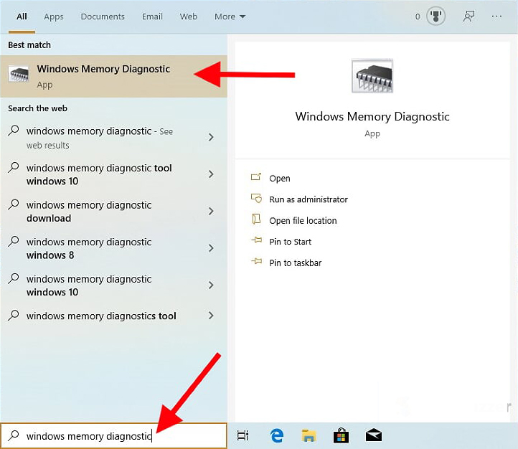Click search icon beside 'See web results' suggestion
Image resolution: width=518 pixels, height=449 pixels.
click(x=14, y=131)
